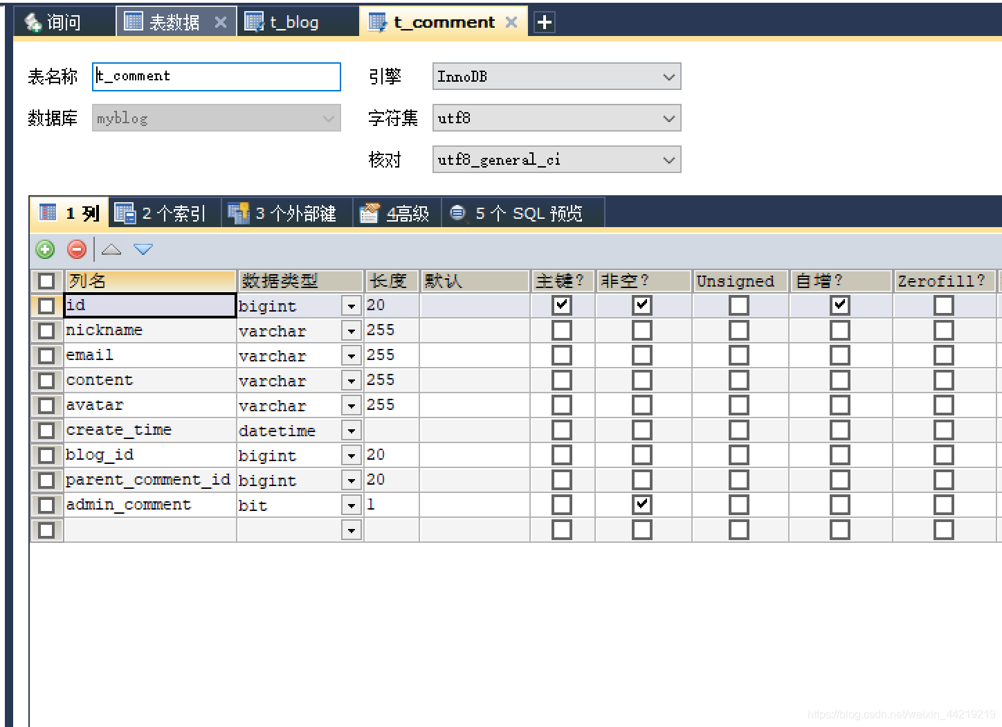Delete column using red minus icon
This screenshot has height=727, width=1002.
[77, 249]
